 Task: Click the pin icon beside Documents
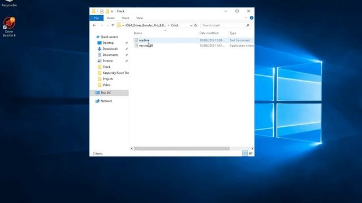coord(127,55)
